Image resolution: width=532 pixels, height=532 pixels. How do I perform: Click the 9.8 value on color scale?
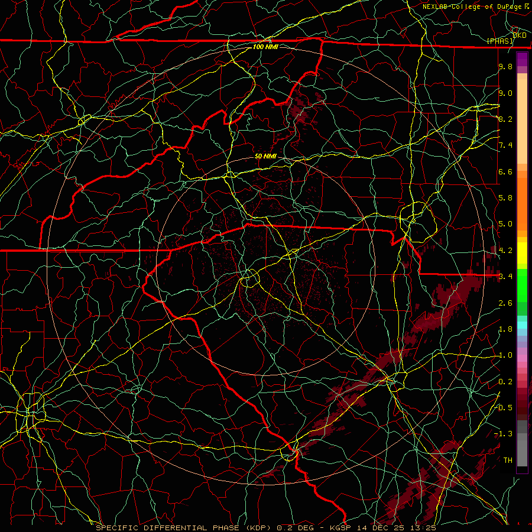coord(505,66)
